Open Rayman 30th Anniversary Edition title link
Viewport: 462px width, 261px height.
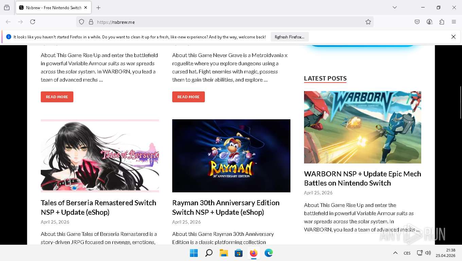point(226,207)
